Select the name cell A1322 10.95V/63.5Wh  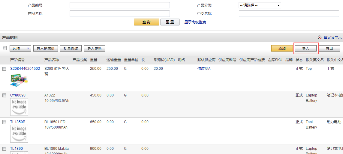[x=57, y=98]
